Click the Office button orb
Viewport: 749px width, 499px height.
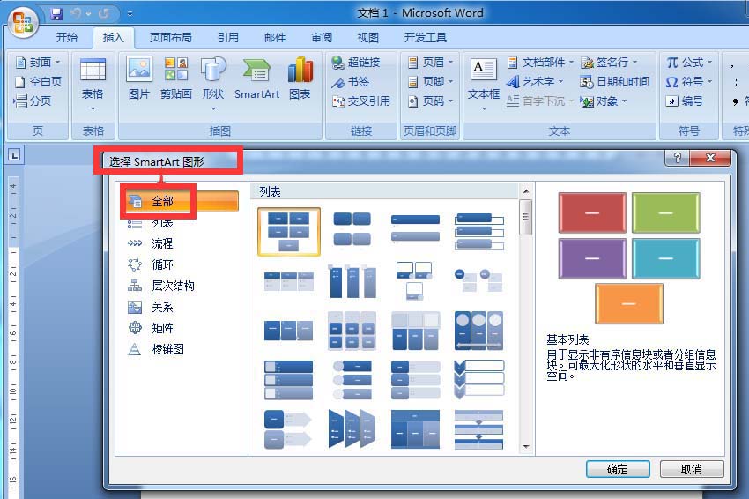22,21
